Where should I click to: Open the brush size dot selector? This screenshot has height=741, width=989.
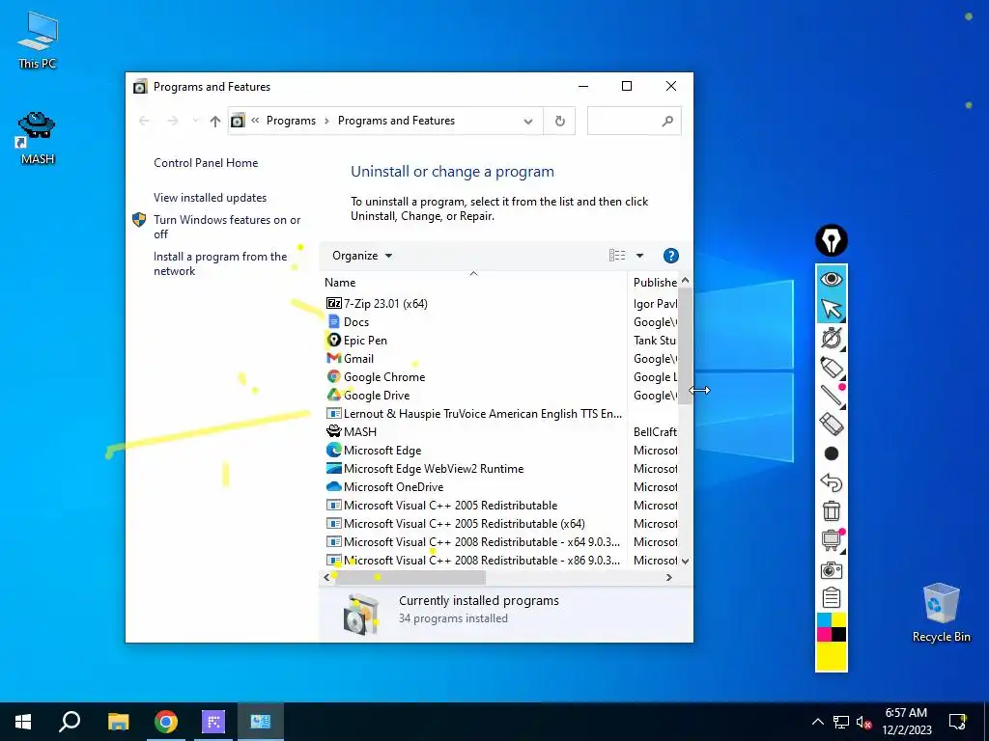coord(832,453)
